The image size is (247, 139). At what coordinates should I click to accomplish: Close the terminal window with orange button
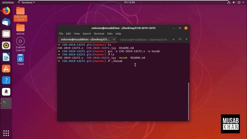point(186,28)
